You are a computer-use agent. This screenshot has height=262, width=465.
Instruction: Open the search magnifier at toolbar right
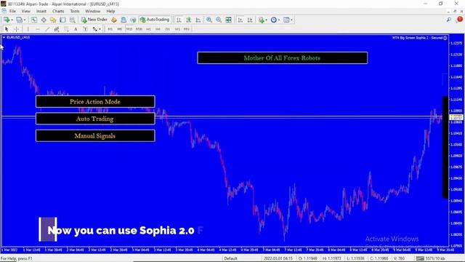449,20
